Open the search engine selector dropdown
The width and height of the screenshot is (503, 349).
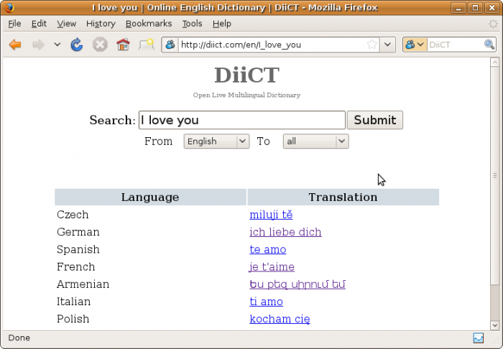click(415, 45)
